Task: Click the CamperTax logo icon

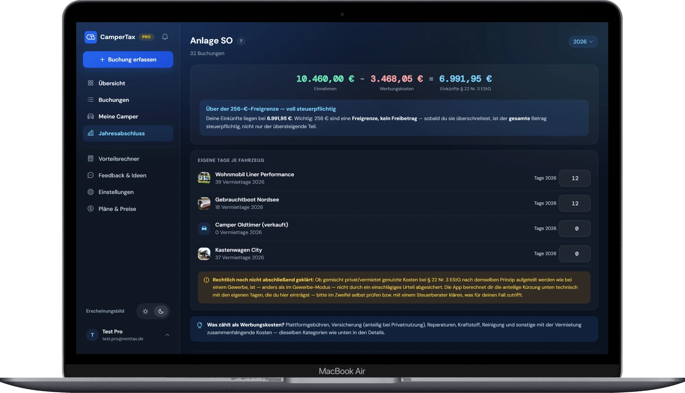Action: point(91,37)
